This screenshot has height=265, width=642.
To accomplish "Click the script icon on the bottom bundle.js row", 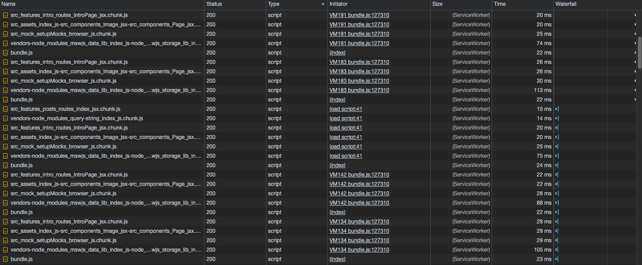I will [x=6, y=259].
